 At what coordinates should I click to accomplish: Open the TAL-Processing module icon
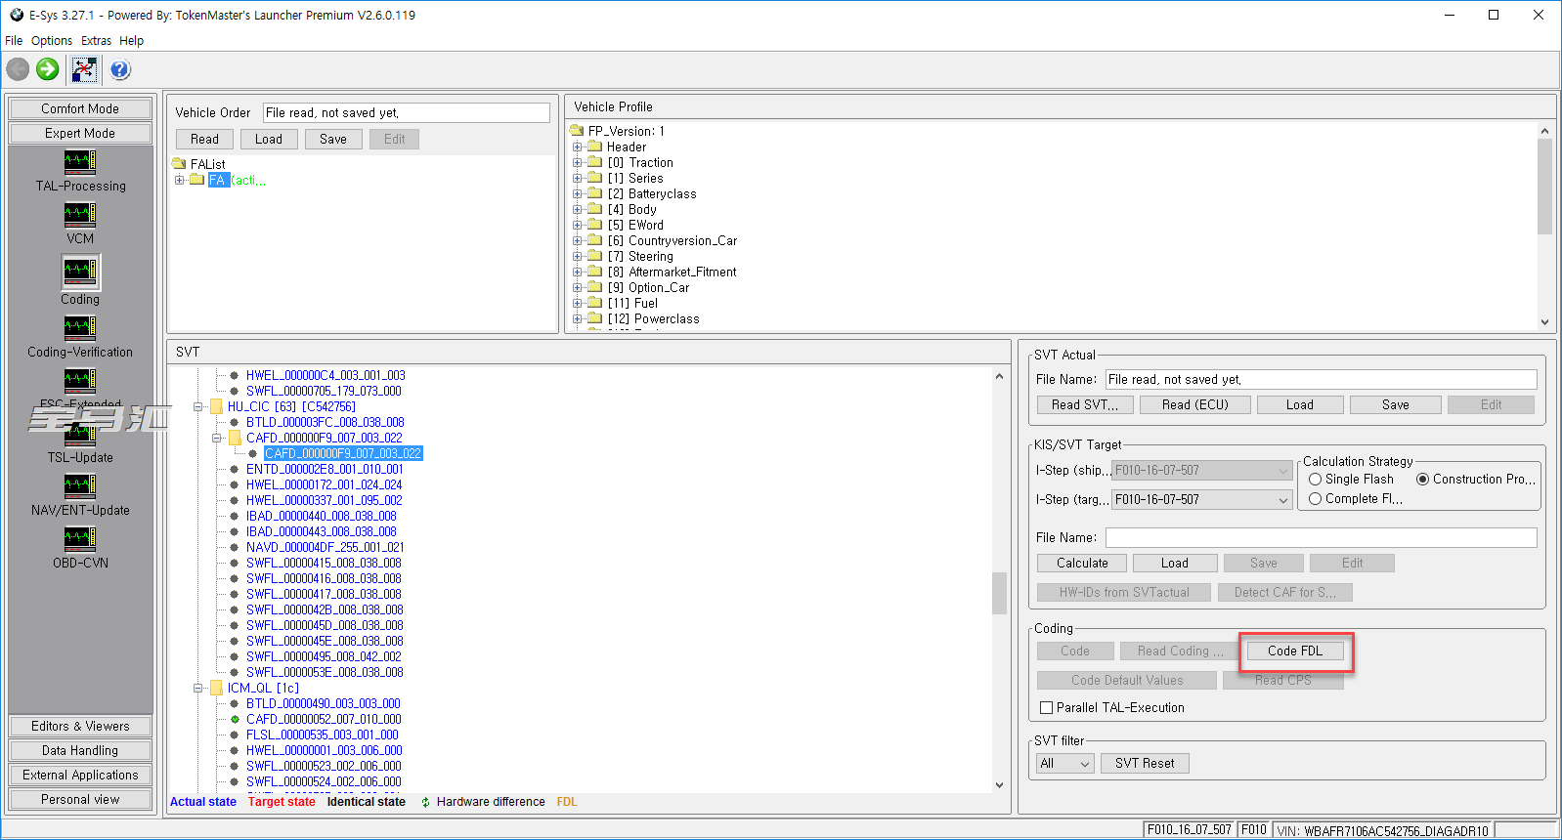pyautogui.click(x=80, y=161)
